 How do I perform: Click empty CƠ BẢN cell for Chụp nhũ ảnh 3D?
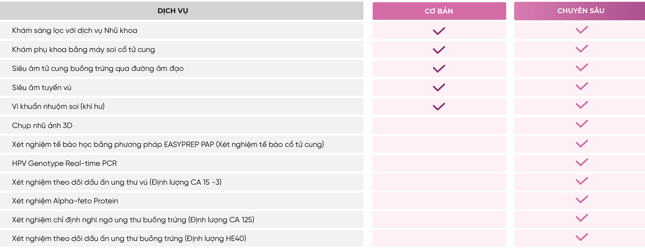point(439,126)
